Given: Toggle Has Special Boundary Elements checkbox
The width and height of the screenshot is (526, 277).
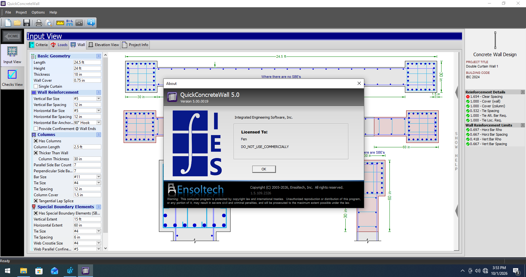Looking at the screenshot, I should [36, 213].
